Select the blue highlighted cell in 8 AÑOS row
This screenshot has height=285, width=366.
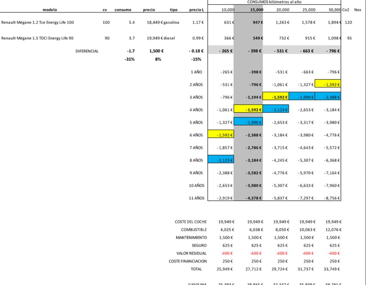tap(221, 160)
